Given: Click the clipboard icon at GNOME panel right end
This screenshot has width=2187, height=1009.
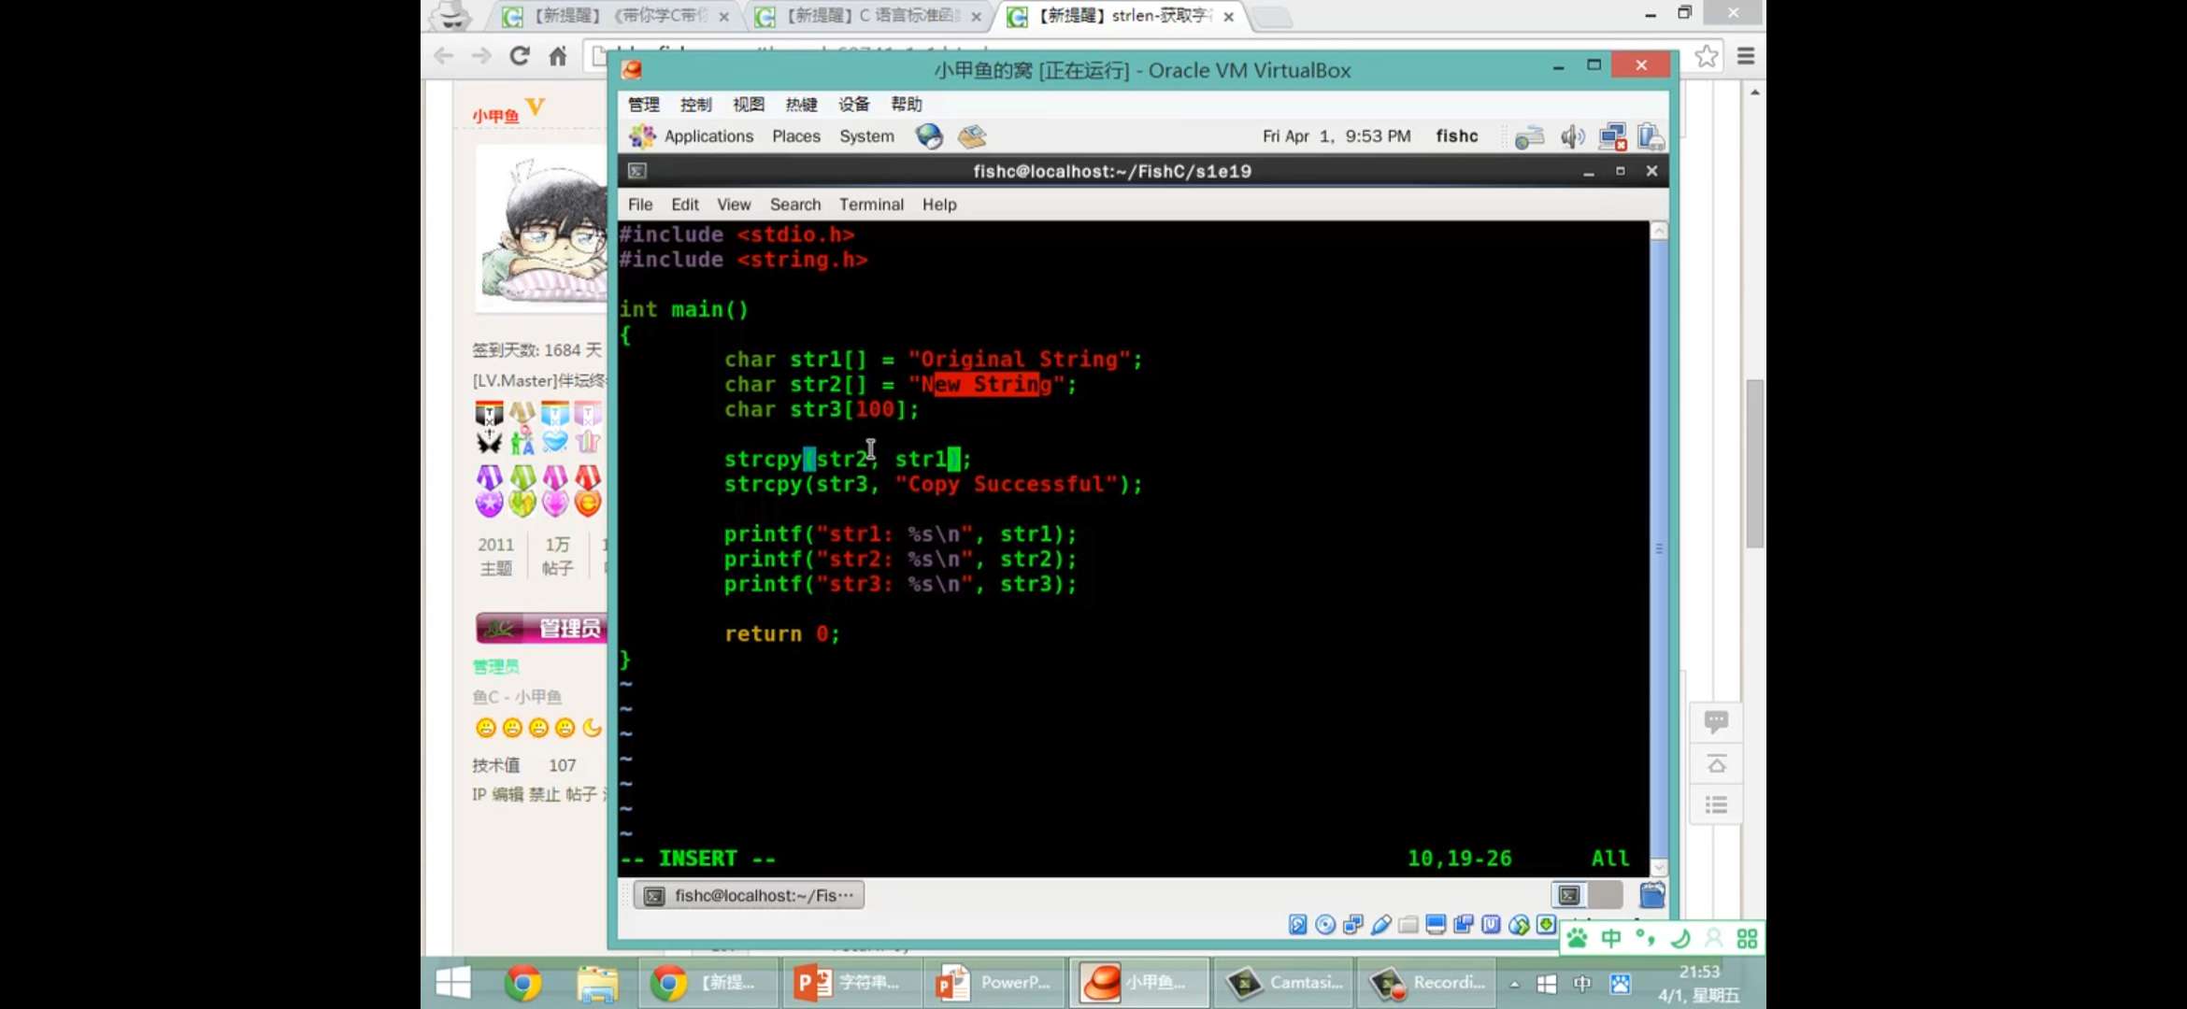Looking at the screenshot, I should pyautogui.click(x=1650, y=137).
